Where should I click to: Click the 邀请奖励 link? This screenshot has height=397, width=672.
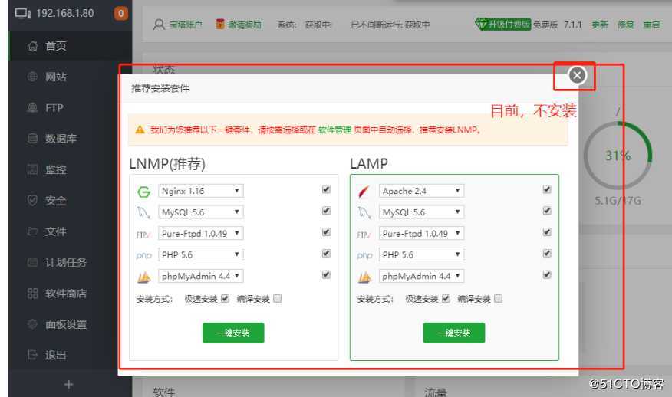point(244,25)
